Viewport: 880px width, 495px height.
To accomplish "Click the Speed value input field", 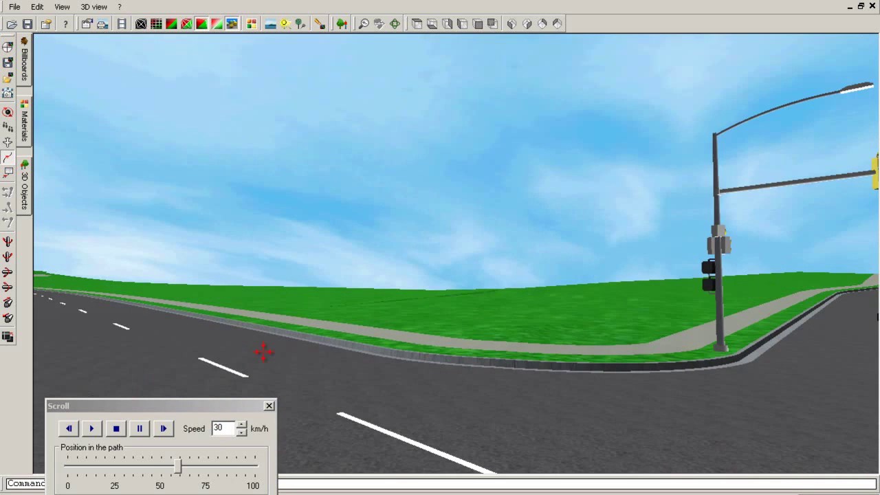I will point(223,428).
